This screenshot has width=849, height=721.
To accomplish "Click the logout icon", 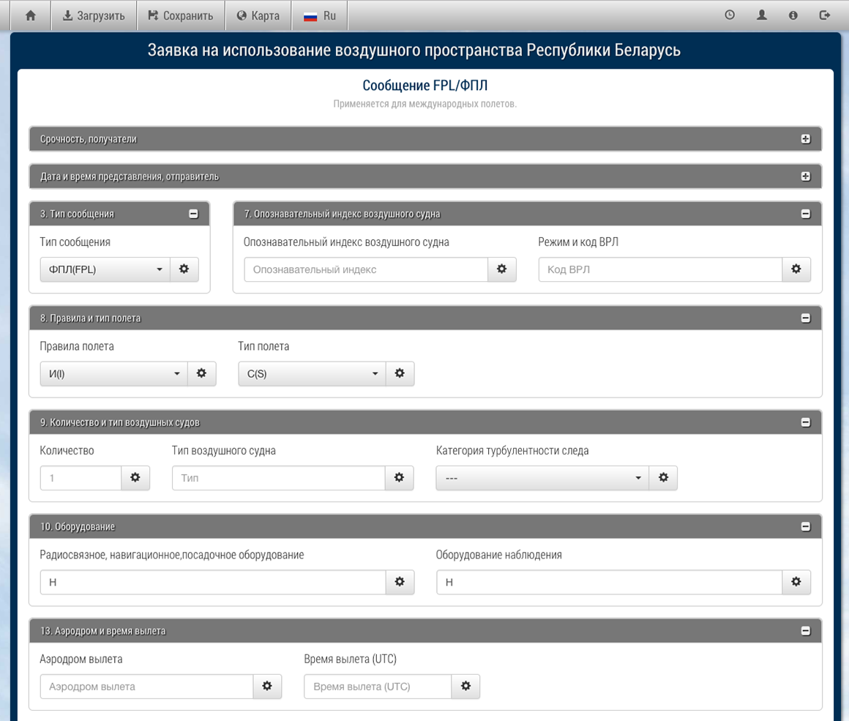I will 825,15.
